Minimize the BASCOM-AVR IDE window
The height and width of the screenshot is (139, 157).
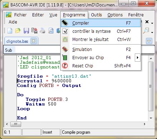click(124, 4)
